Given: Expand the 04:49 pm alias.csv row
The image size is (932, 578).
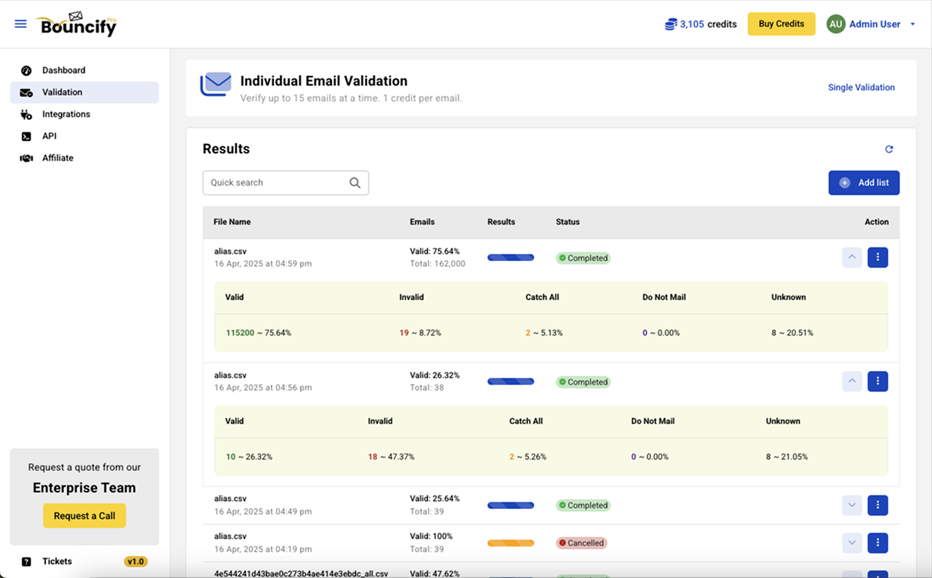Looking at the screenshot, I should pyautogui.click(x=852, y=505).
